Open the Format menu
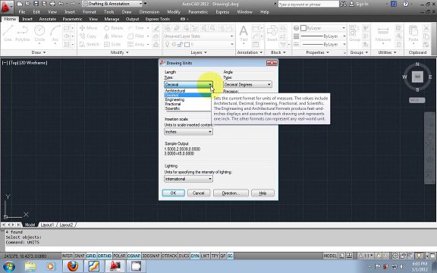This screenshot has width=437, height=273. [x=90, y=12]
